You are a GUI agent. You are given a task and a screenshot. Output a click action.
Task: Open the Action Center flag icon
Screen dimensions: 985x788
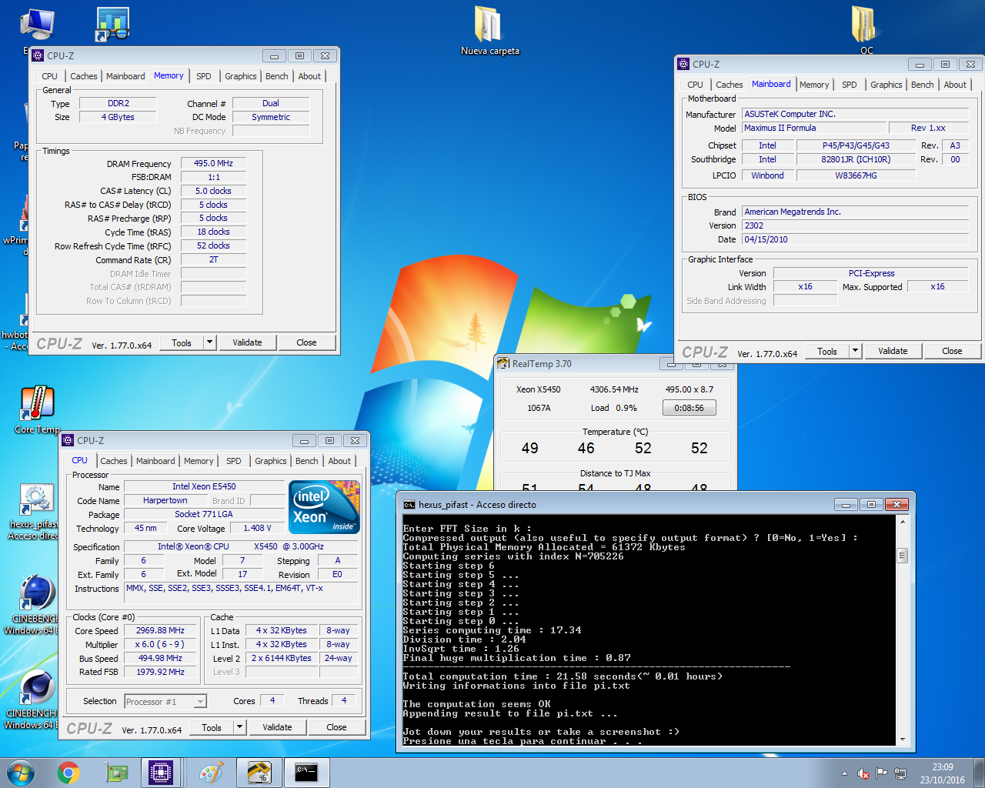882,773
